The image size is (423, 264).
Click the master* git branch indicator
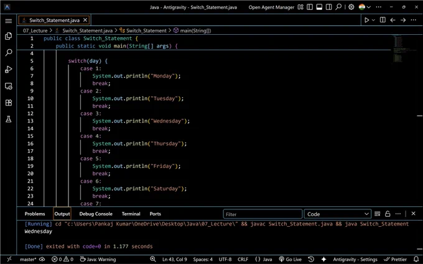pos(28,260)
